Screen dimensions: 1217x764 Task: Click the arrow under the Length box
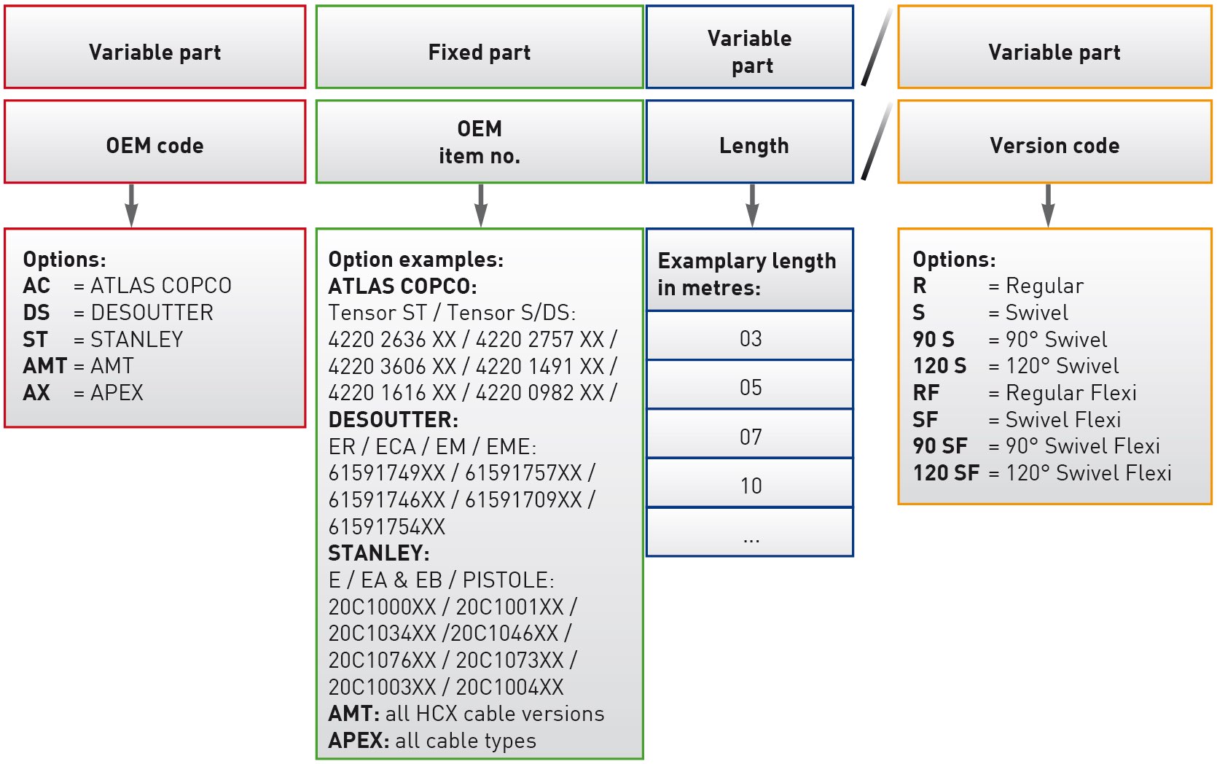[753, 206]
